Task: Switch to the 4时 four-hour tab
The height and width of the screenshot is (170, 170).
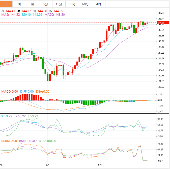Action: 99,4
